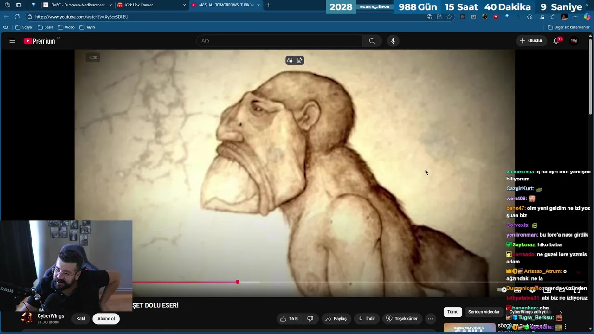Click the picture-in-picture overlay icon on the video
This screenshot has width=594, height=334.
290,60
